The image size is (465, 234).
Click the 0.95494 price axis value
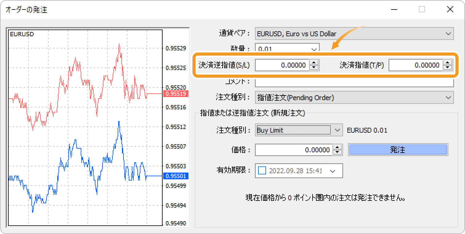(x=176, y=205)
